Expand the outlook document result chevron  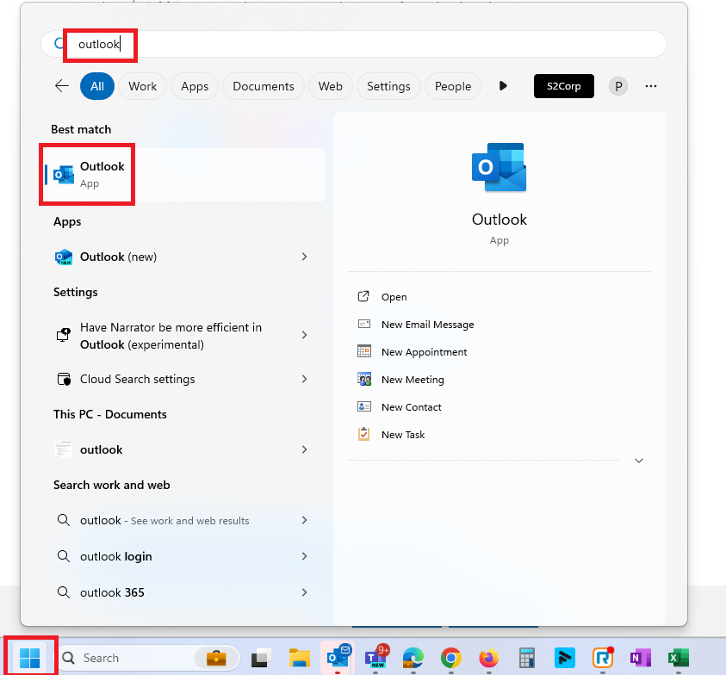304,449
